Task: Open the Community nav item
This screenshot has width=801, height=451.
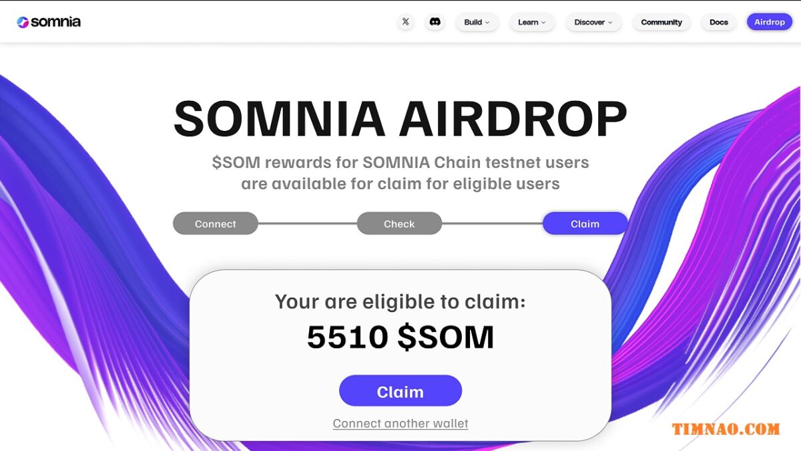Action: click(x=661, y=22)
